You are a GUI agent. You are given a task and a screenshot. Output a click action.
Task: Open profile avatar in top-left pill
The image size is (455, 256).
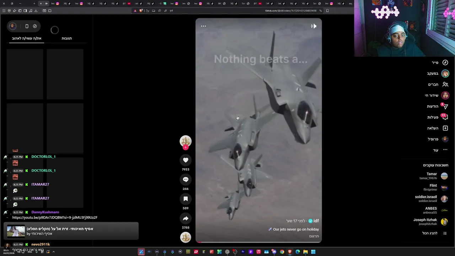tap(12, 26)
